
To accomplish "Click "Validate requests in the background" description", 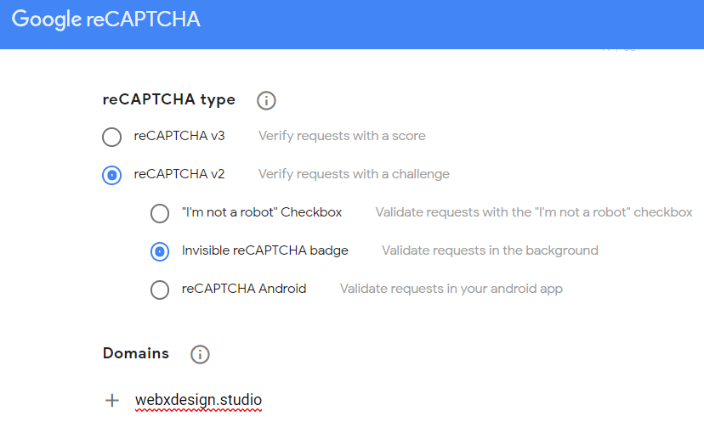I will click(490, 250).
